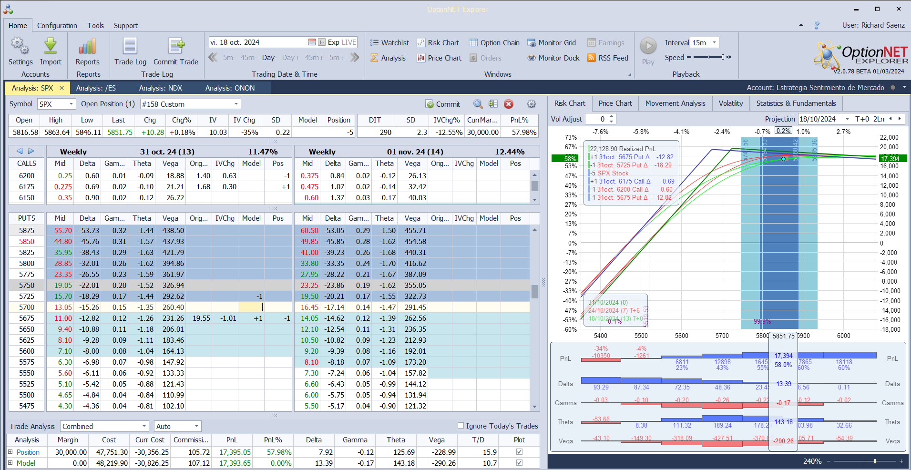Click the Day- date step button
Image resolution: width=911 pixels, height=470 pixels.
pos(269,58)
